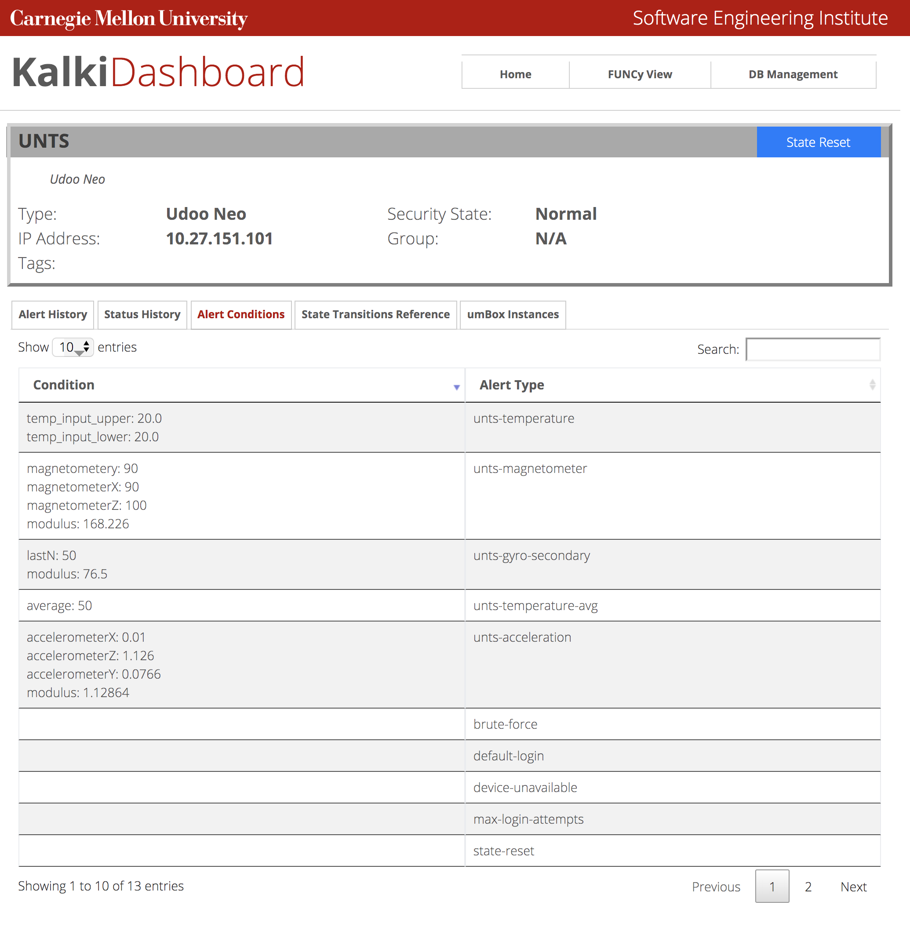910x938 pixels.
Task: Switch to the Alert History tab
Action: tap(53, 314)
